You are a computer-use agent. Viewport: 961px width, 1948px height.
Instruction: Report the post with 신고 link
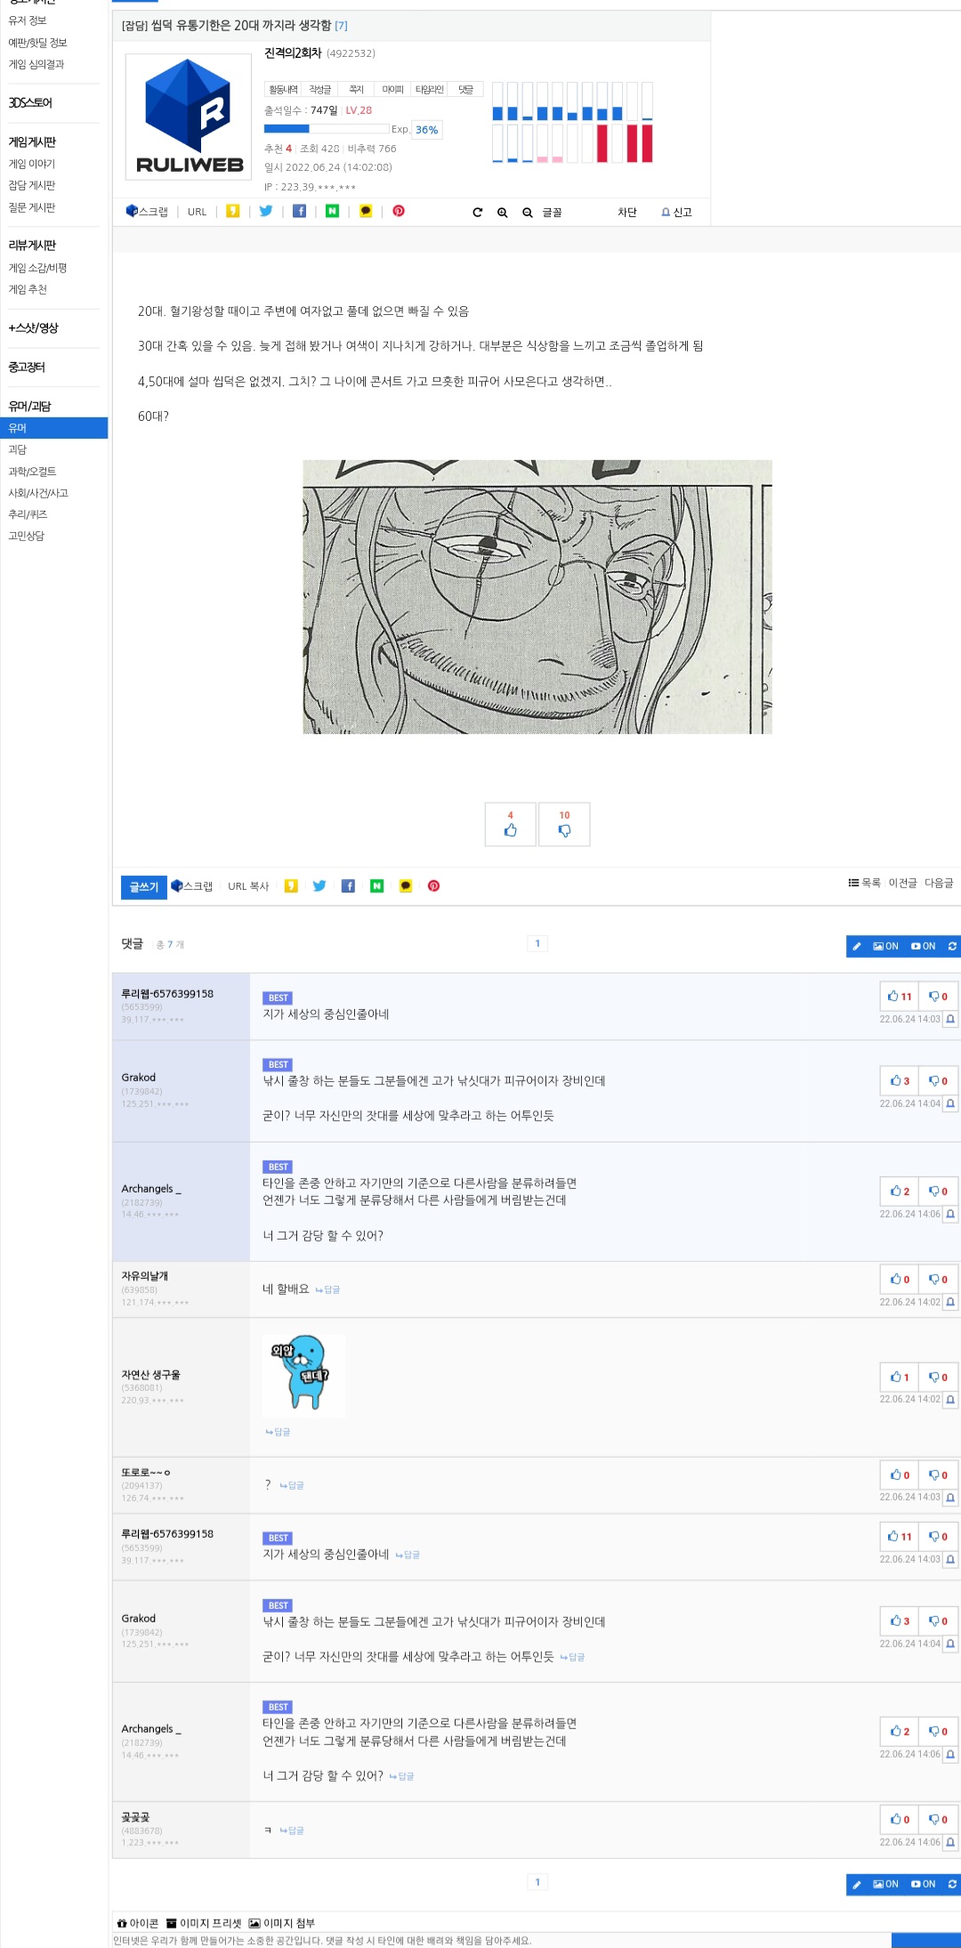676,212
